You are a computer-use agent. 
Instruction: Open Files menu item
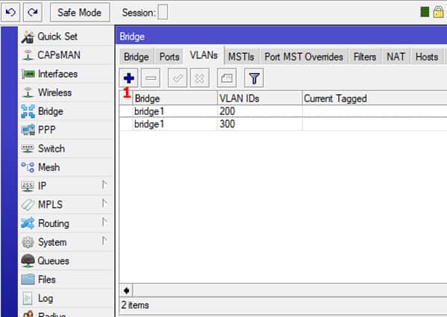pyautogui.click(x=66, y=280)
